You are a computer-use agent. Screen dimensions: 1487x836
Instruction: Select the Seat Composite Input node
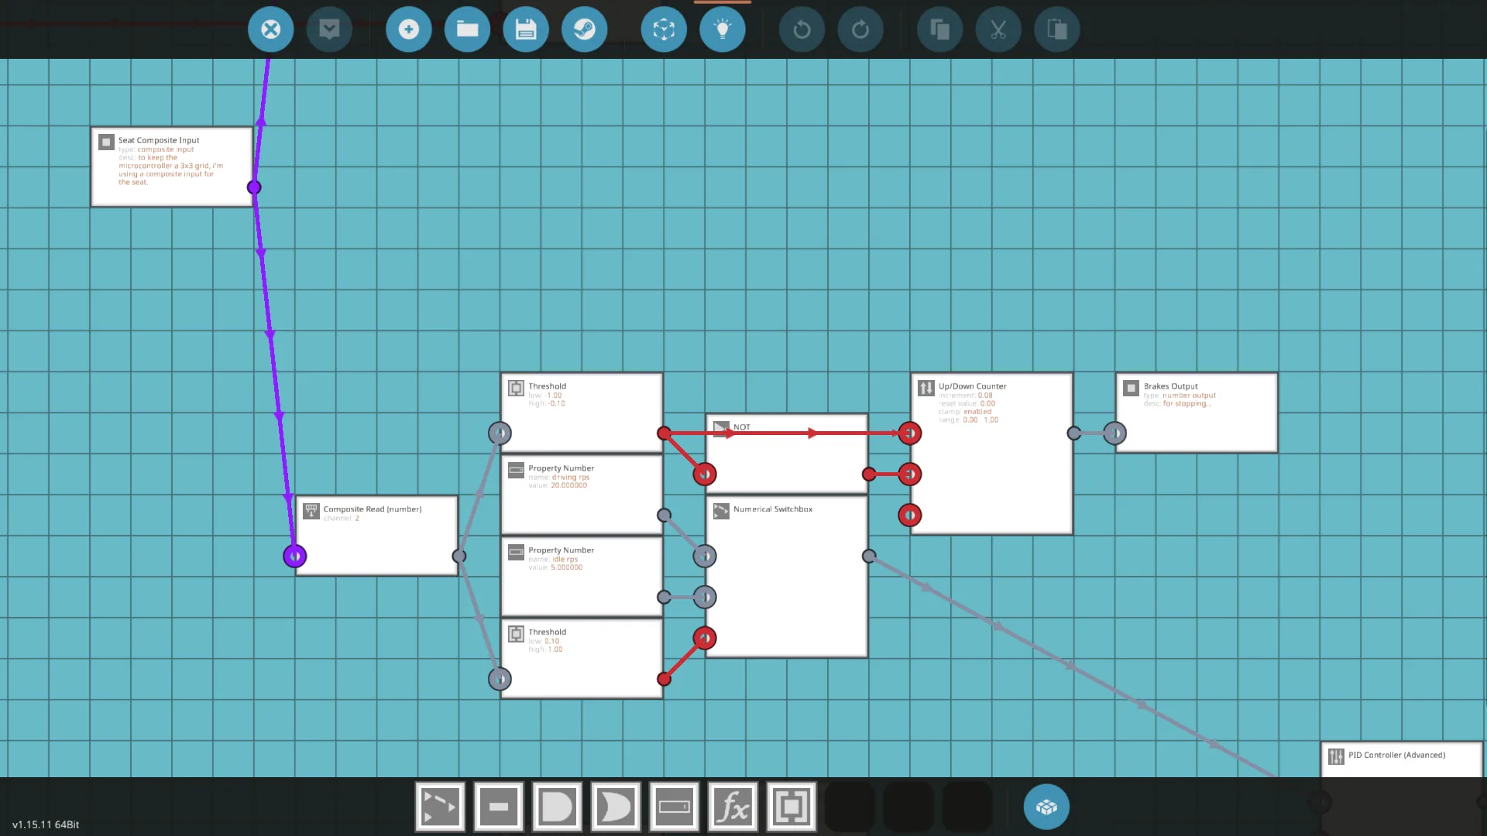click(172, 166)
